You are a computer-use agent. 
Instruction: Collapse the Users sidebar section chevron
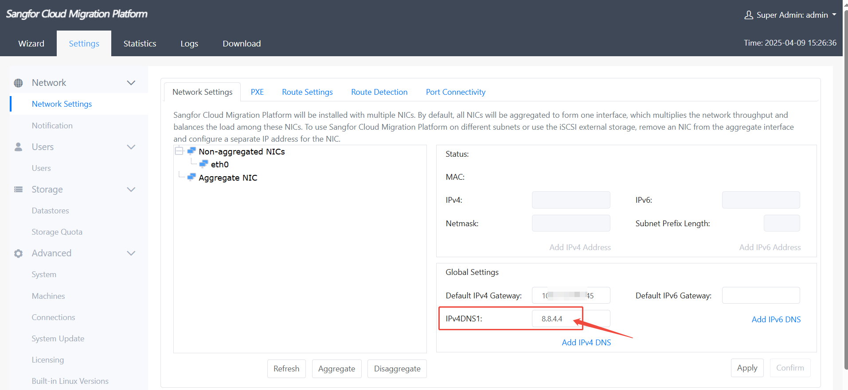[131, 147]
